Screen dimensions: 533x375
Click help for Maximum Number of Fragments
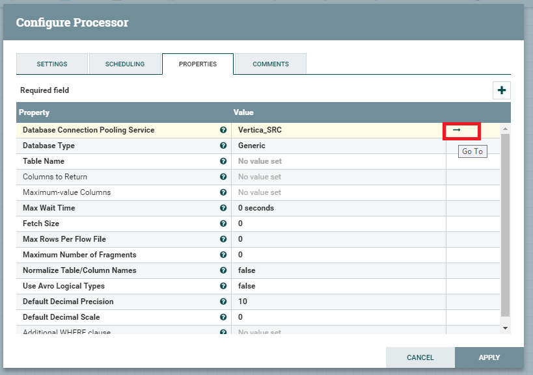pyautogui.click(x=223, y=255)
